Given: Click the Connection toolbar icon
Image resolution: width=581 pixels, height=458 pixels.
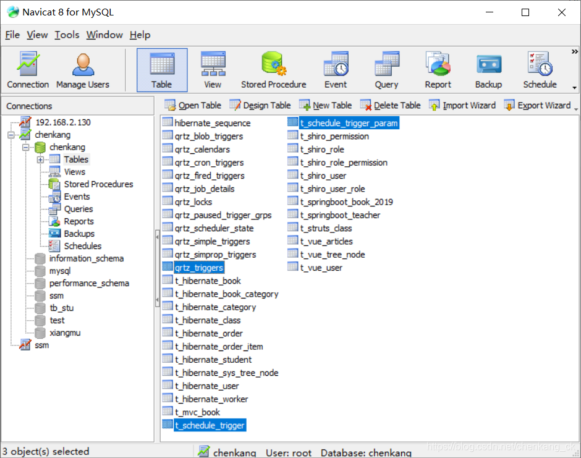Looking at the screenshot, I should 28,70.
